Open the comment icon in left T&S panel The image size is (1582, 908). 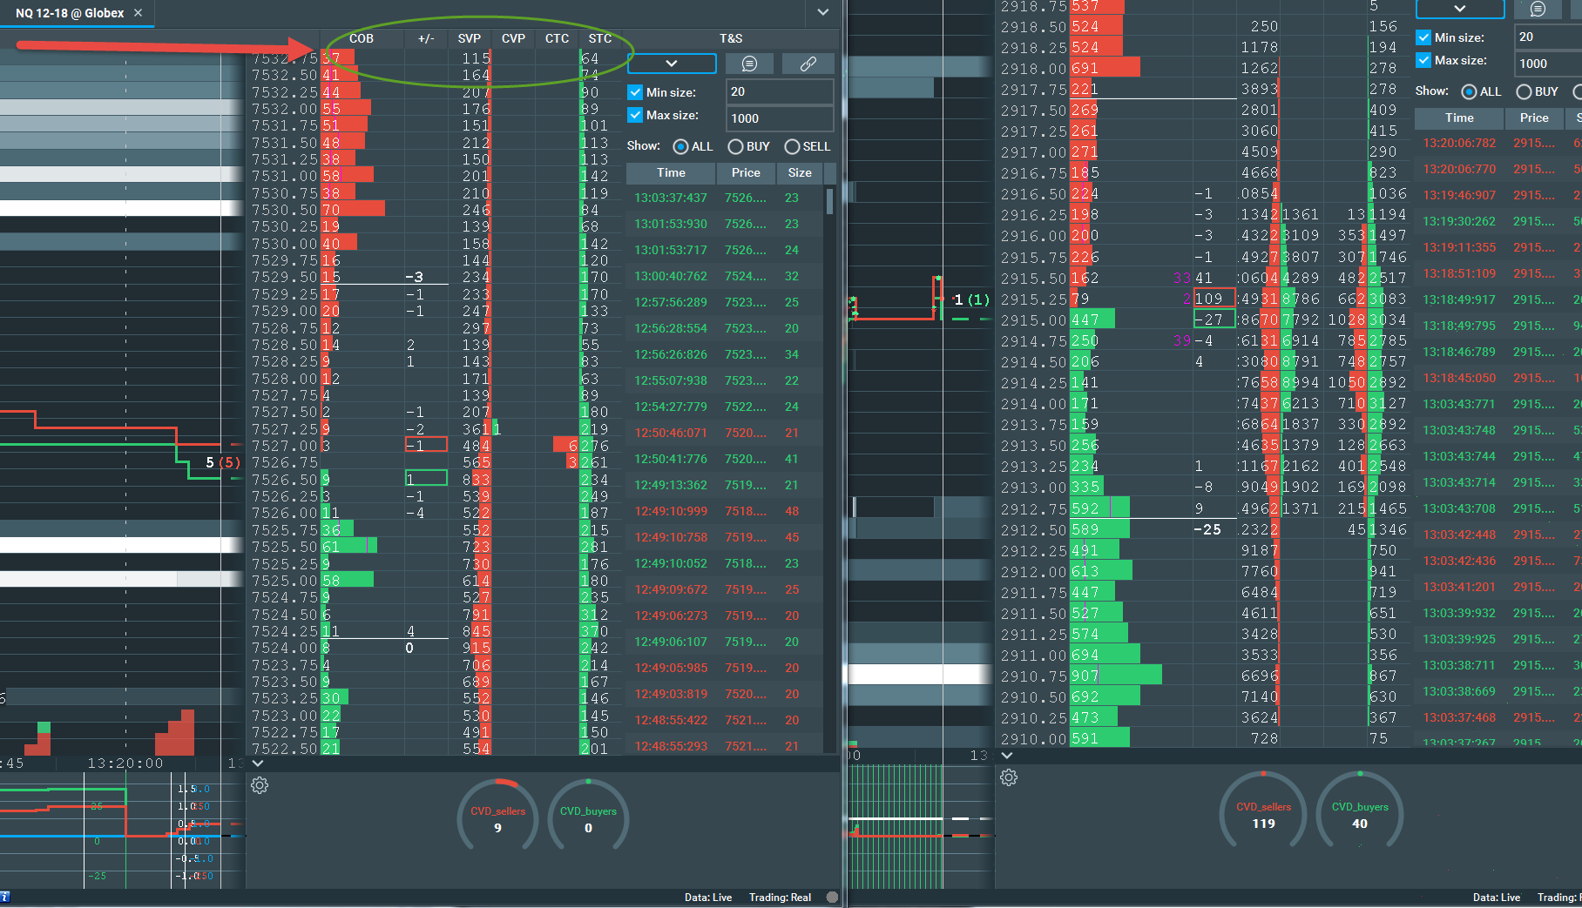pos(749,64)
